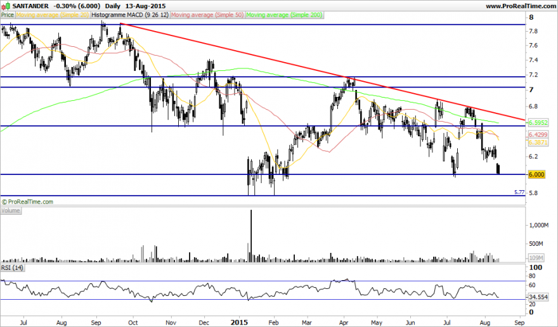The width and height of the screenshot is (558, 327).
Task: Click the Daily timeframe text
Action: [x=112, y=6]
